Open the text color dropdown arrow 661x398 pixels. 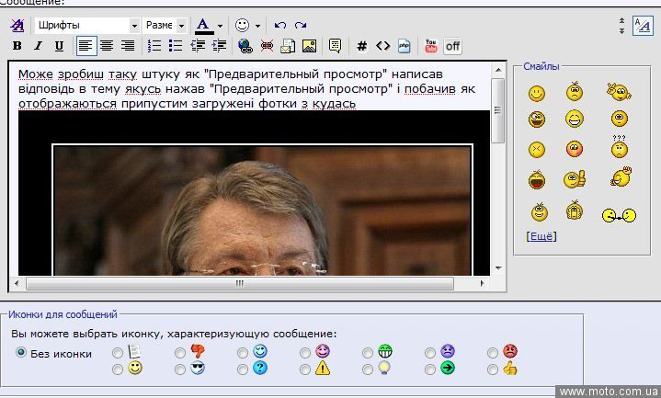220,26
